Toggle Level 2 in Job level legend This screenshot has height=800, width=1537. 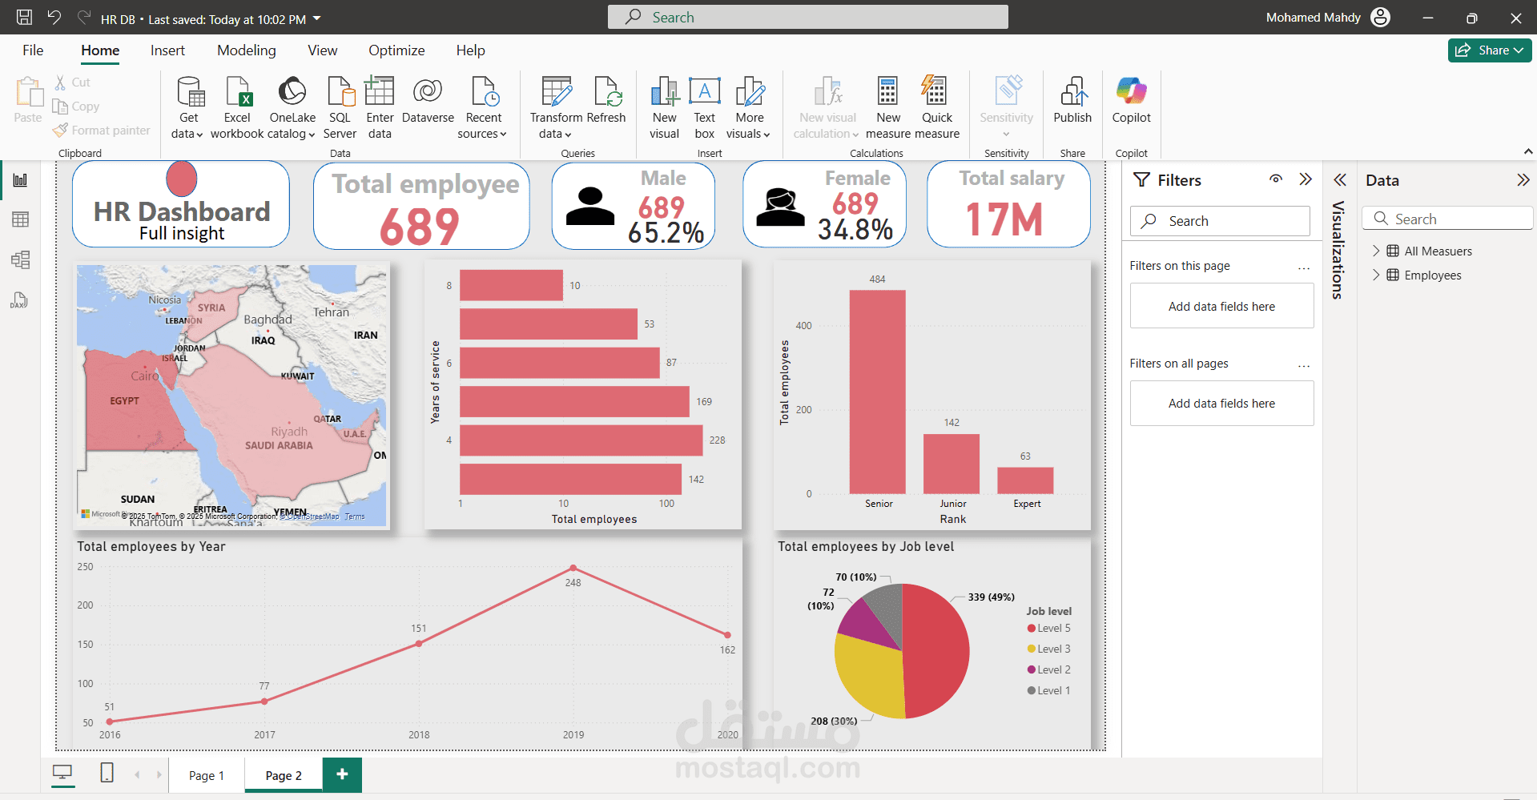click(1048, 669)
